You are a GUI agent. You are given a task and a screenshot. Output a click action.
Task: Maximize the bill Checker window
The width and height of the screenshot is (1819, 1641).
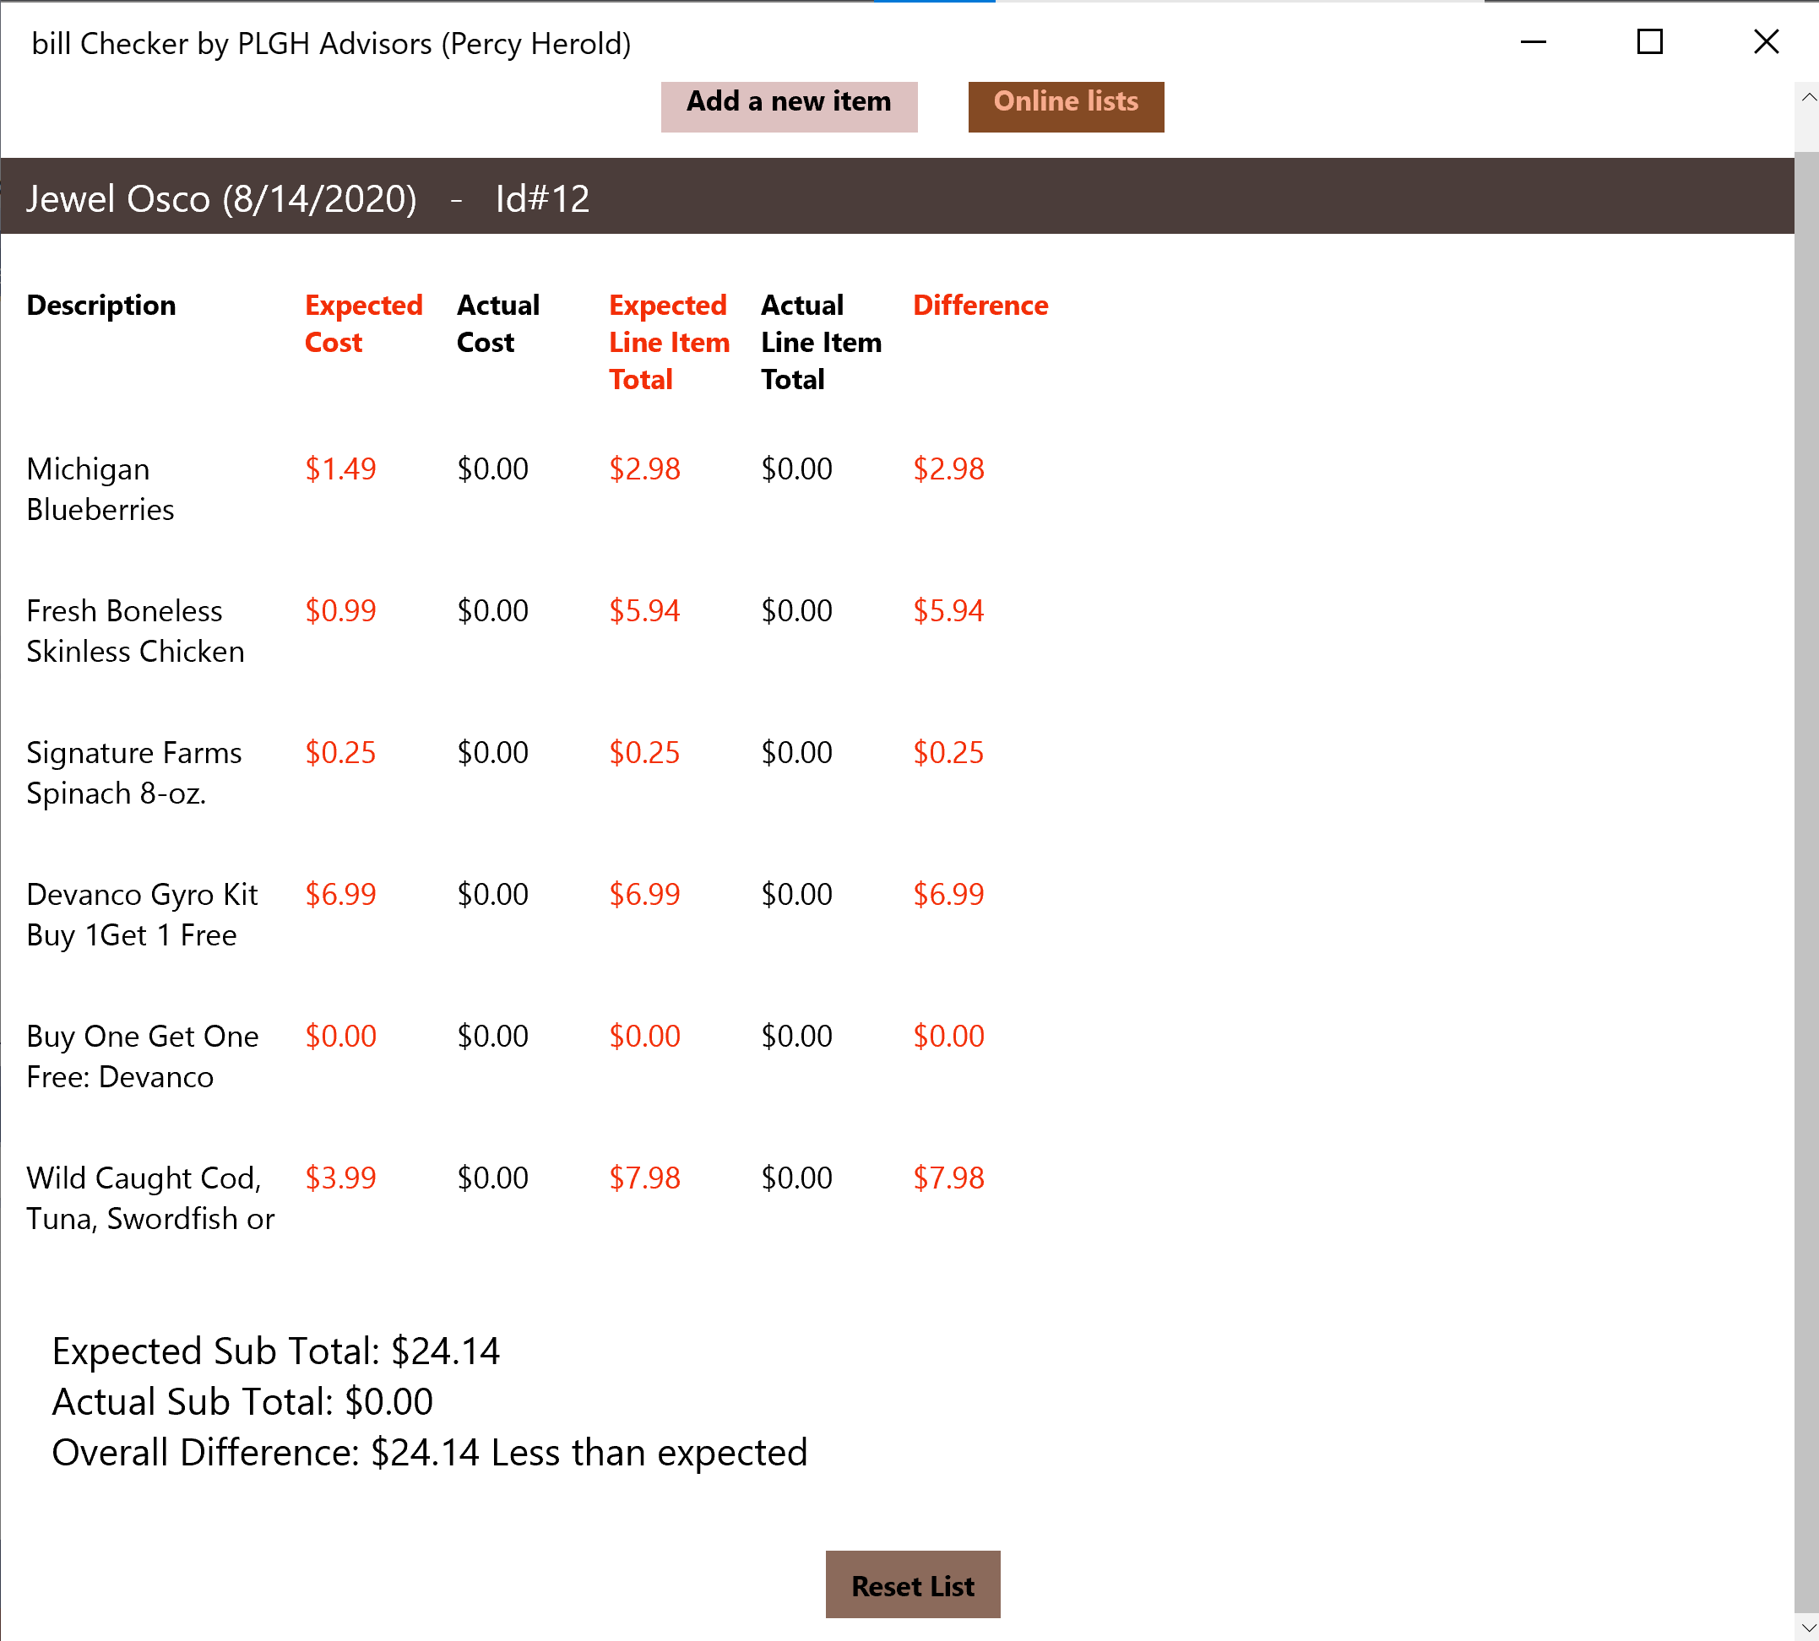(1648, 42)
